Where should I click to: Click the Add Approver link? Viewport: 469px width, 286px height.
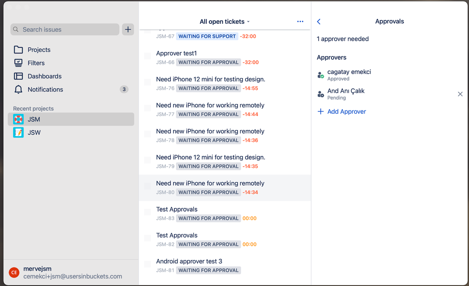pyautogui.click(x=346, y=111)
